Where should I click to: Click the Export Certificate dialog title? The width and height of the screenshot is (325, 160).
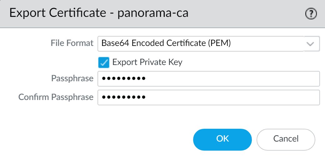(58, 13)
